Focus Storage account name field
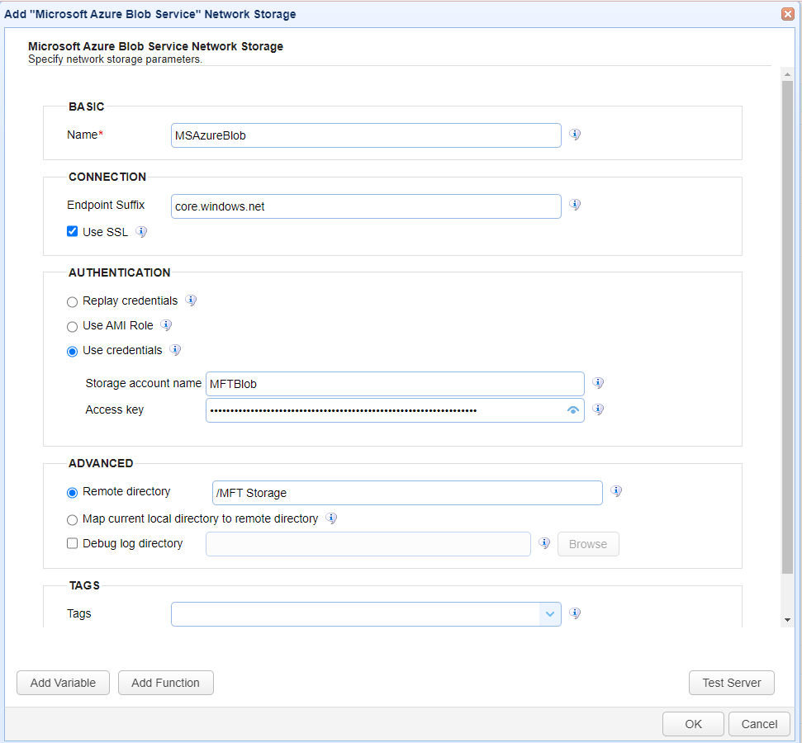 [x=395, y=384]
